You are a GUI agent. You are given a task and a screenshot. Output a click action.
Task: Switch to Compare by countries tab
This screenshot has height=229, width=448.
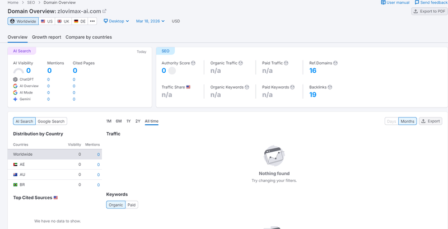(x=88, y=37)
